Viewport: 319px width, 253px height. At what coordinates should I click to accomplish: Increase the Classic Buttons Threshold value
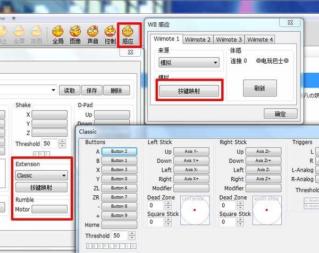click(132, 233)
